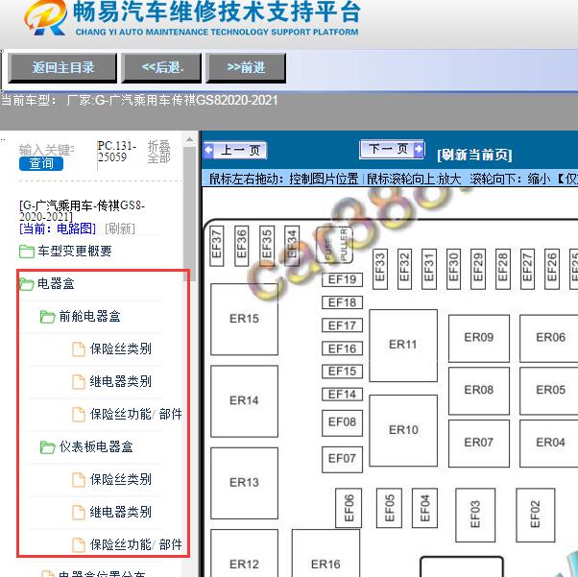The image size is (578, 577).
Task: Click relay ER16 in the diagram
Action: 325,553
